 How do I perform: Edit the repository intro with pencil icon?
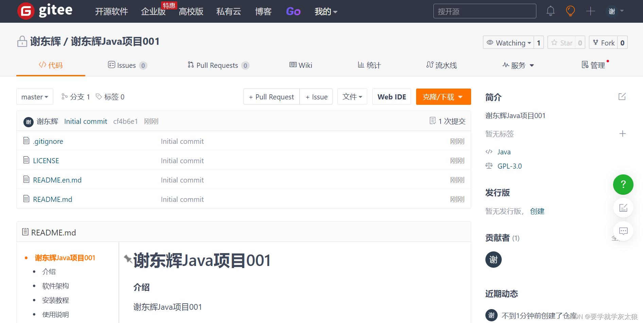[622, 97]
